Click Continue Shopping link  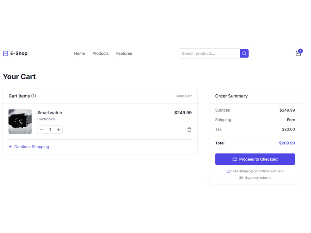click(31, 147)
